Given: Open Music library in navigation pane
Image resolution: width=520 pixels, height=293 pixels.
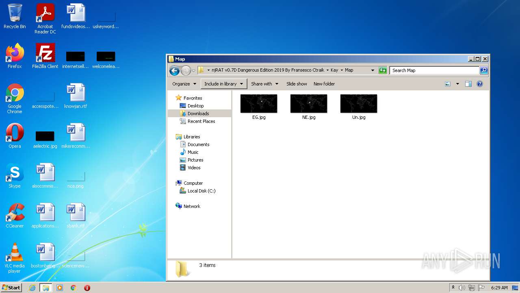Looking at the screenshot, I should coord(193,152).
